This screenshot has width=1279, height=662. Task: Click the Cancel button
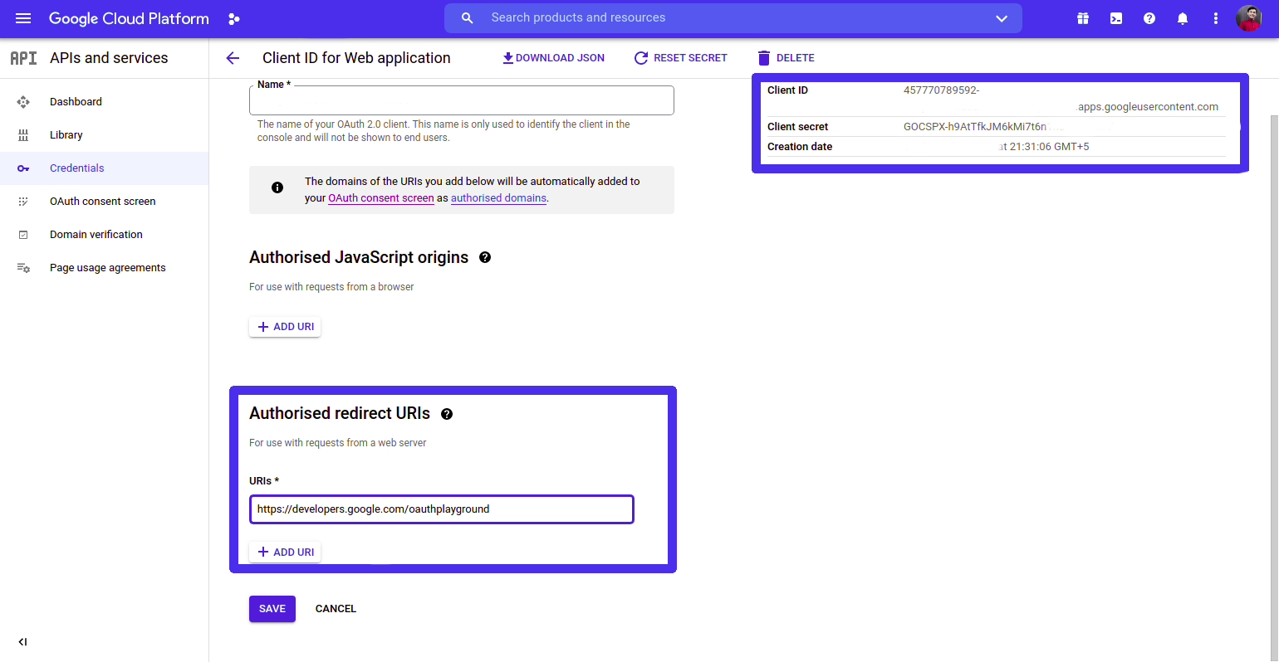336,609
